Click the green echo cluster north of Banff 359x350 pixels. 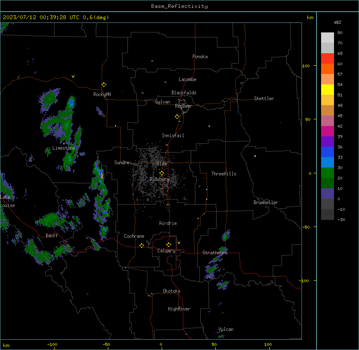[x=49, y=219]
